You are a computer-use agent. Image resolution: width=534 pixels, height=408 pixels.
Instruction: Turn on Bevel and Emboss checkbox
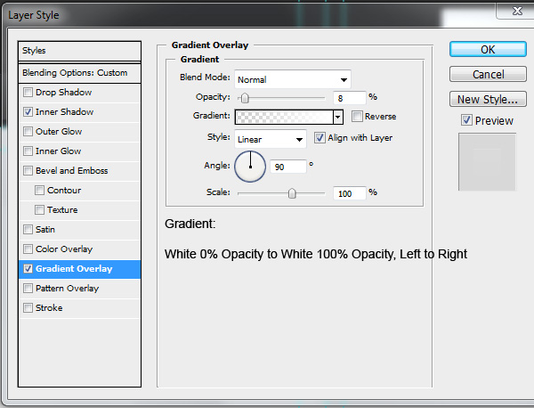(x=28, y=171)
